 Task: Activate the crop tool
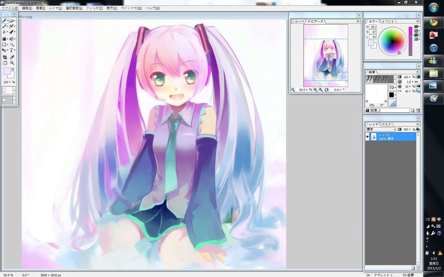(x=5, y=57)
